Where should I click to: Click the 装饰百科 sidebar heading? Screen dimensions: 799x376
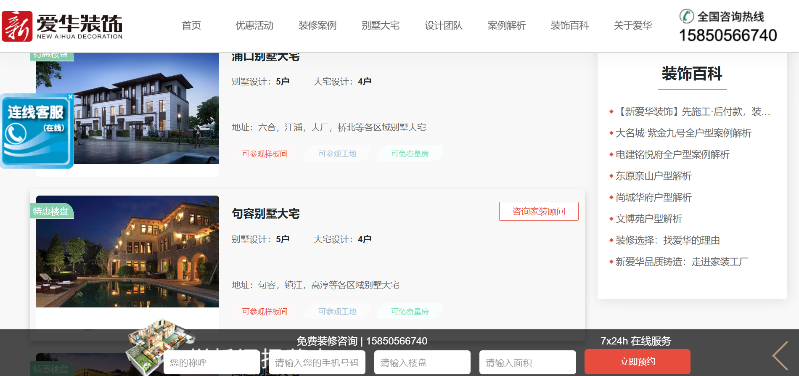pyautogui.click(x=692, y=74)
